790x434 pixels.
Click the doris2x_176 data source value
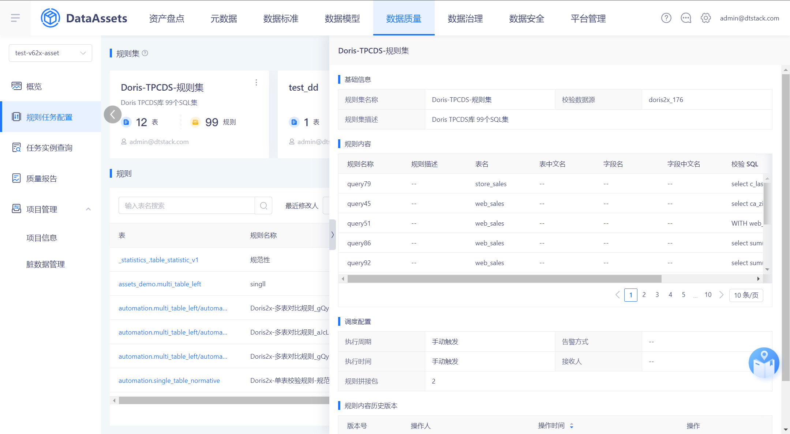click(x=666, y=99)
